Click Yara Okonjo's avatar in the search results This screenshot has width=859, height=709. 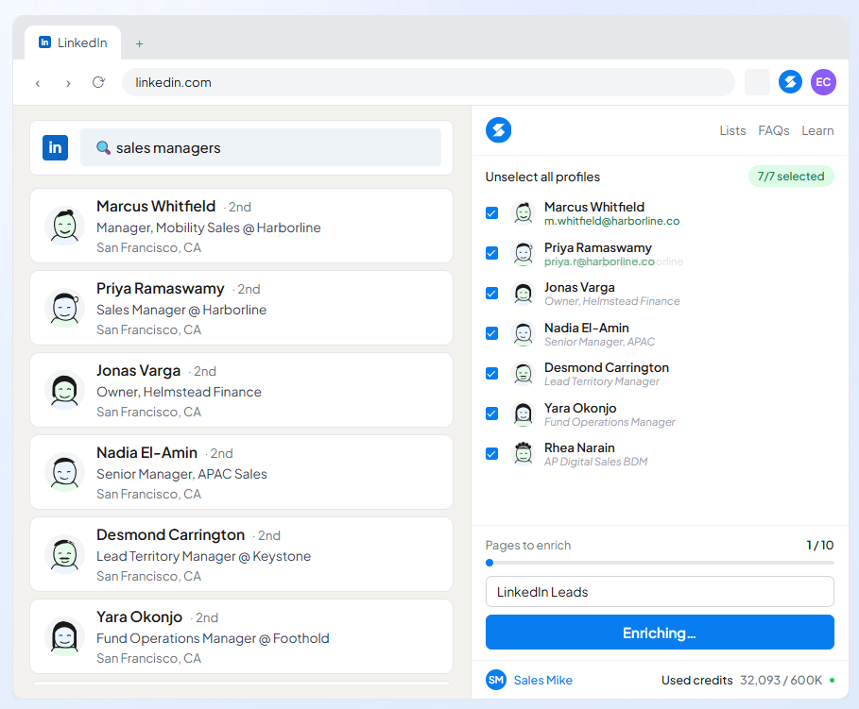coord(64,636)
